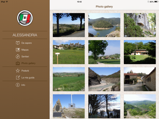
Task: Select the Sentieri menu entry
Action: click(x=25, y=57)
